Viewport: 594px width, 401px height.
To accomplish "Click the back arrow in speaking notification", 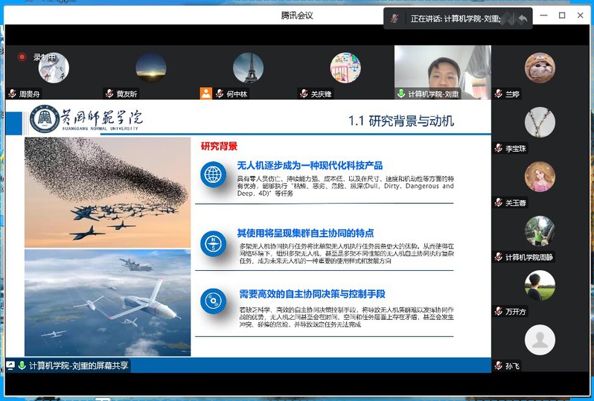I will coord(523,19).
